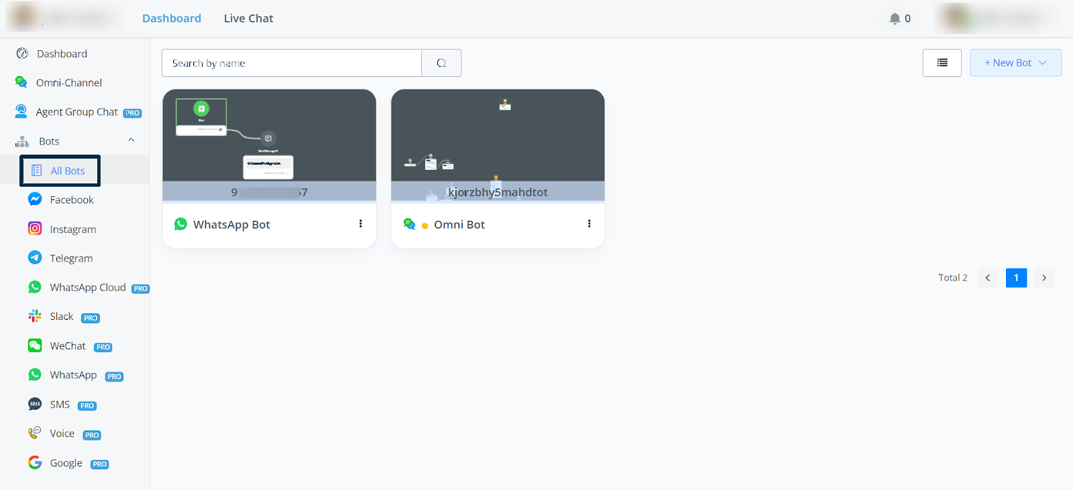Image resolution: width=1073 pixels, height=490 pixels.
Task: Open the New Bot dropdown
Action: coord(1015,63)
